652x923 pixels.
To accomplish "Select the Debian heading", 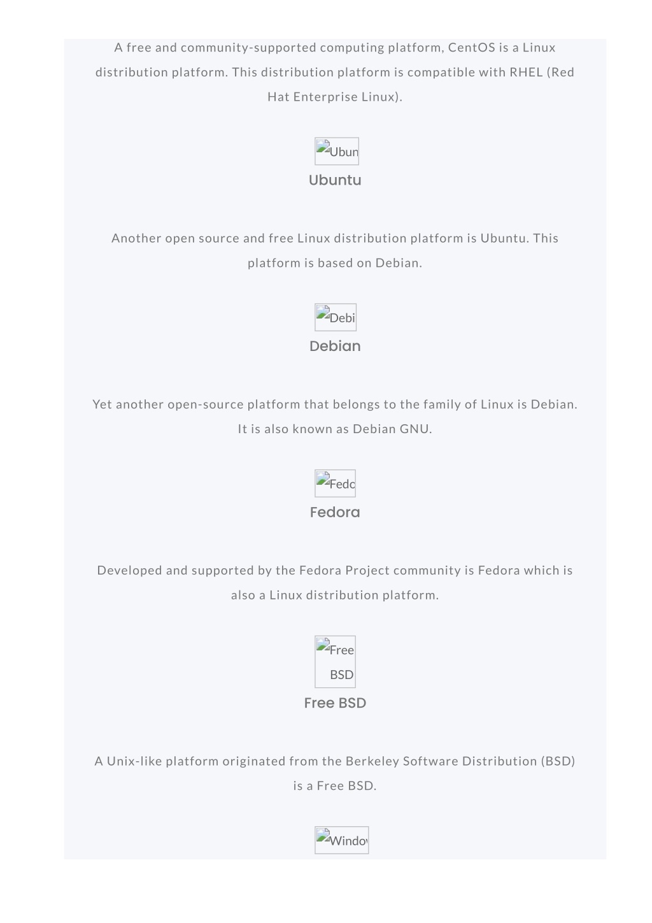I will point(335,347).
